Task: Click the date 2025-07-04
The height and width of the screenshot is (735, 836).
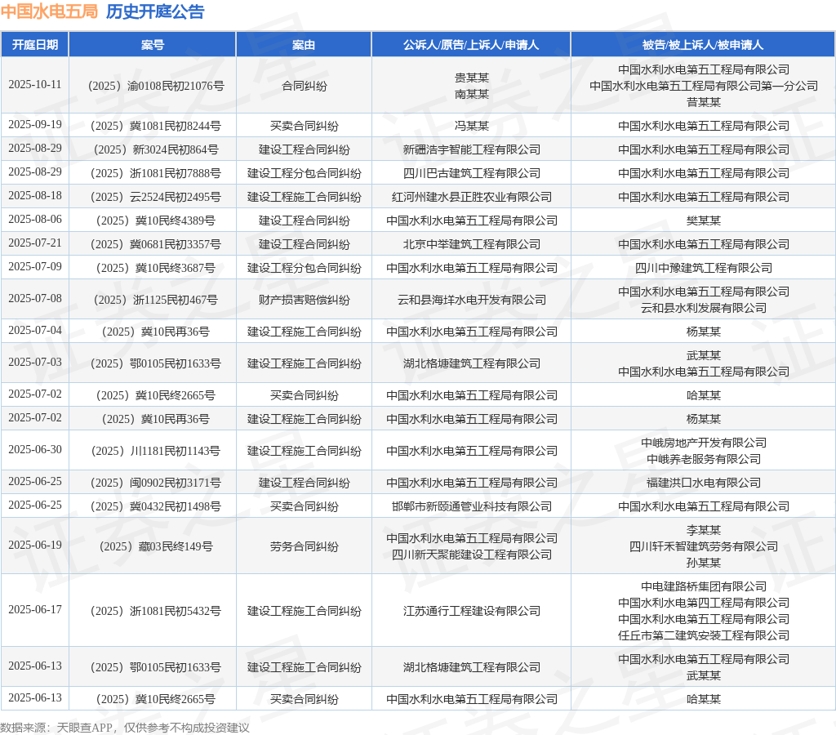Action: [x=35, y=331]
